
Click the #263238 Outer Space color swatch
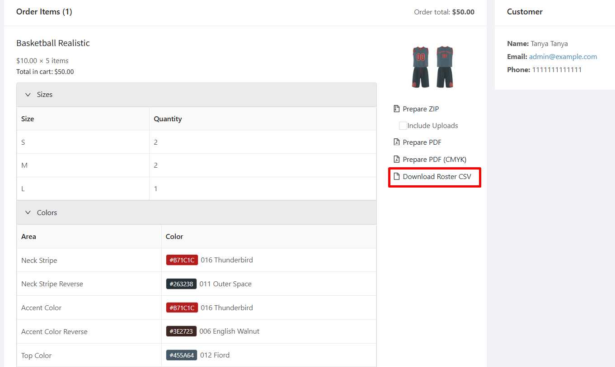pos(181,284)
